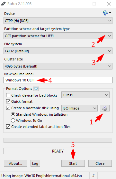This screenshot has width=116, height=179.
Task: Uncheck Create a bootable disk using
Action: coord(8,108)
